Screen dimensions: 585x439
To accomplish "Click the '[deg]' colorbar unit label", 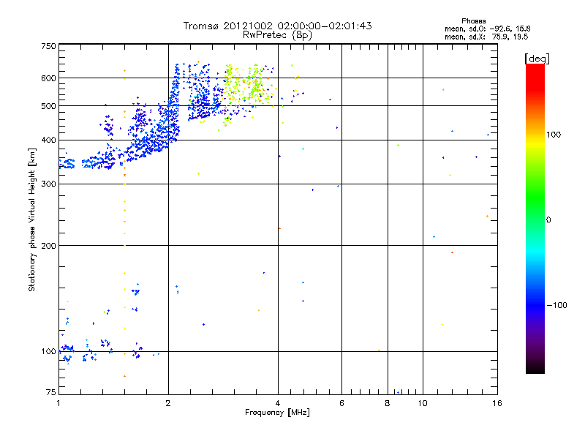I will point(537,59).
